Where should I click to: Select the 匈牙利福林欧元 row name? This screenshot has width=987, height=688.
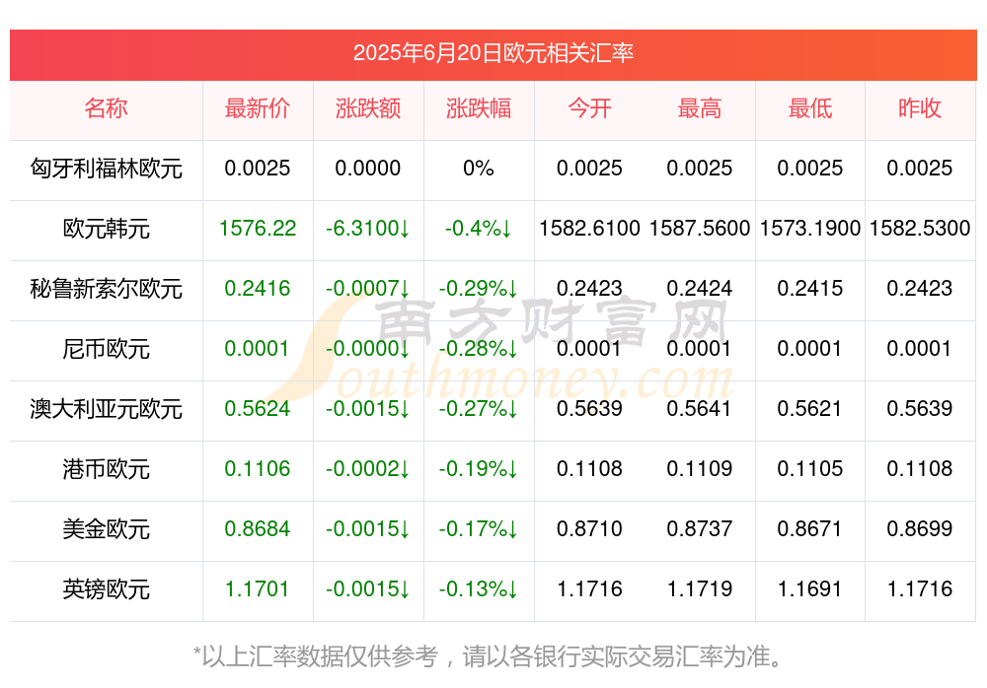[x=106, y=169]
